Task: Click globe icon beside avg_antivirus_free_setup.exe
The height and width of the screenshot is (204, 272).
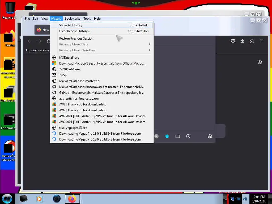Action: pyautogui.click(x=54, y=99)
